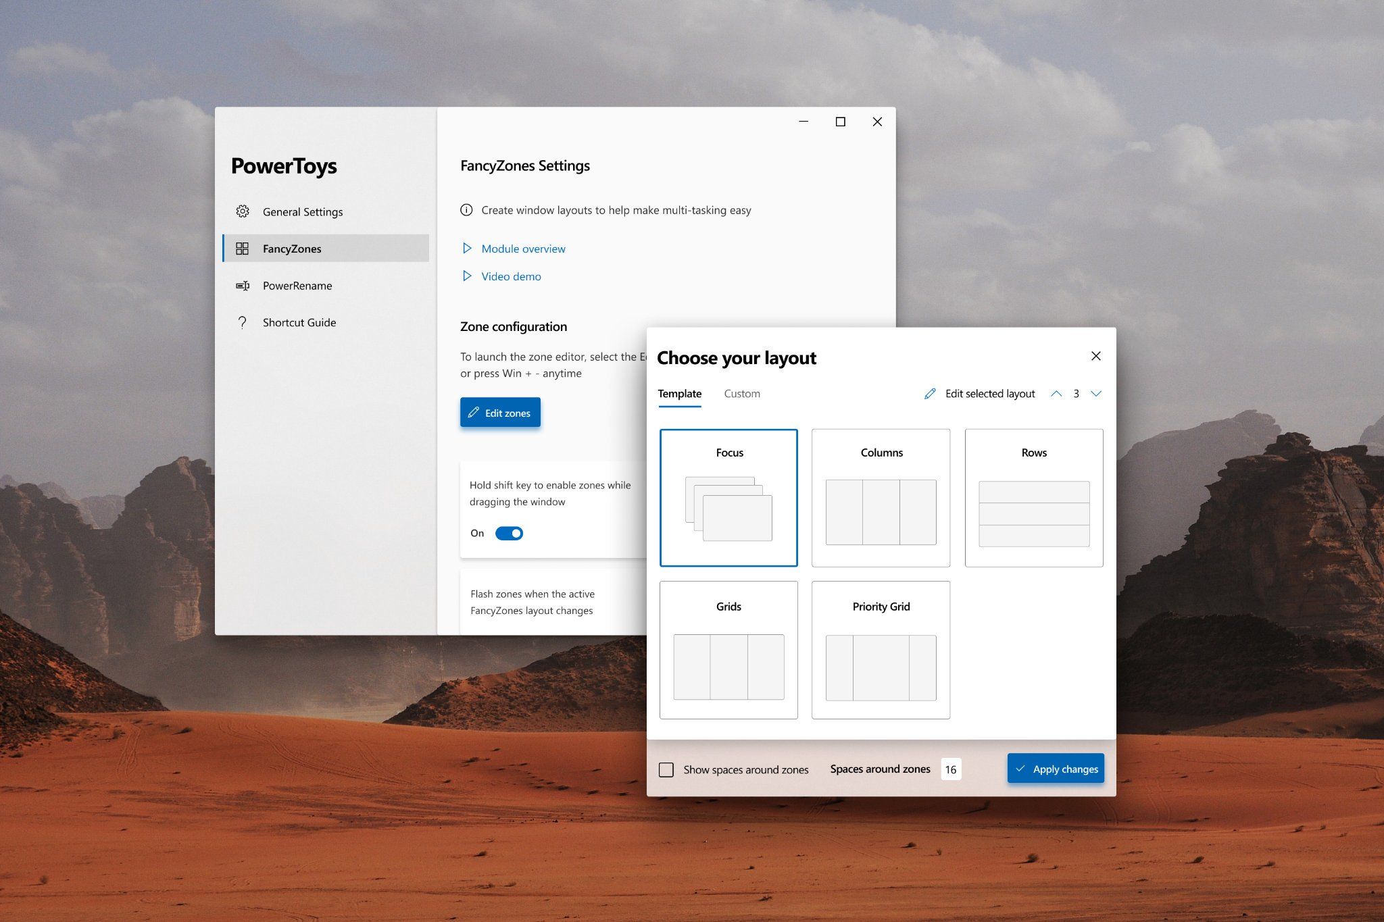Increase zone count with up chevron
1384x922 pixels.
[x=1056, y=394]
